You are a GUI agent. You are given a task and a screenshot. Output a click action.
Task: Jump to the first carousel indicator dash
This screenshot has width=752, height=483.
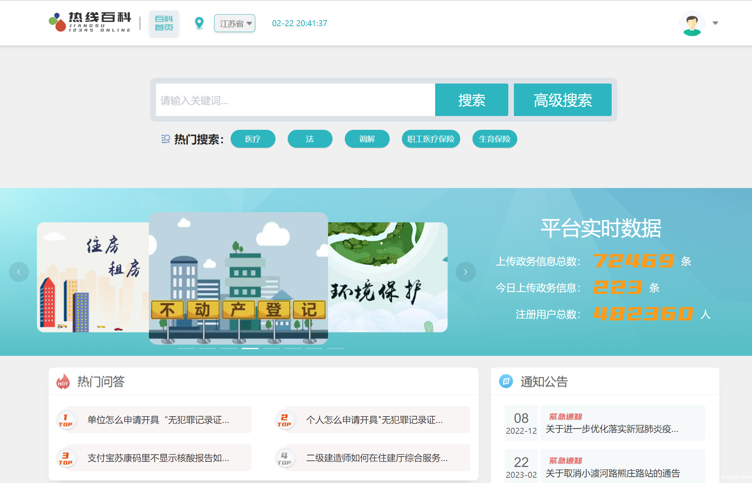pyautogui.click(x=186, y=348)
